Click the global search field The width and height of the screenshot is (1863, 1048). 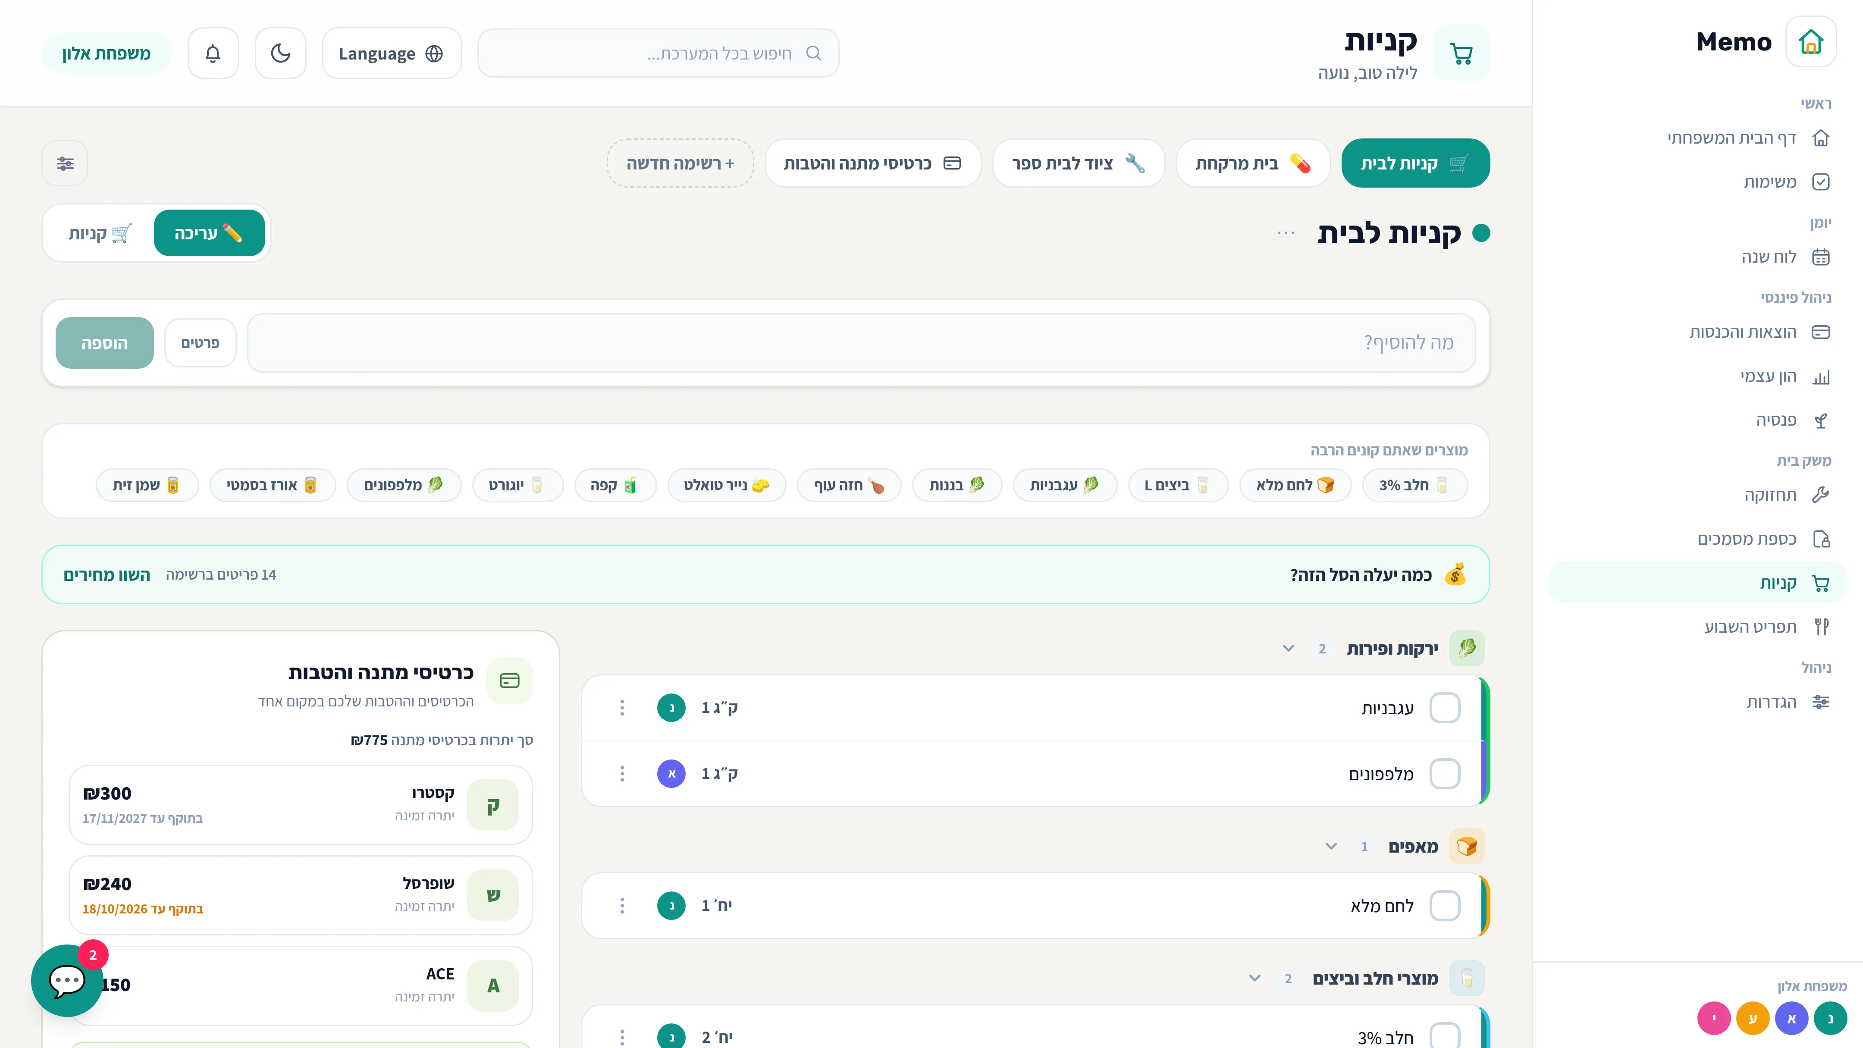click(x=658, y=53)
